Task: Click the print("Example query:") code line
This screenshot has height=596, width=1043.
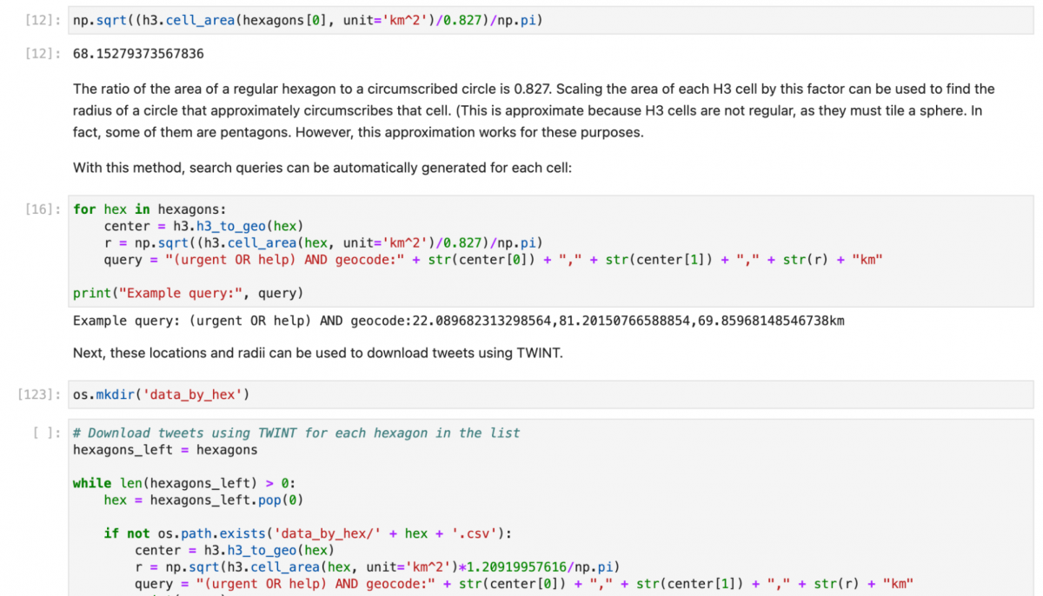Action: [188, 293]
